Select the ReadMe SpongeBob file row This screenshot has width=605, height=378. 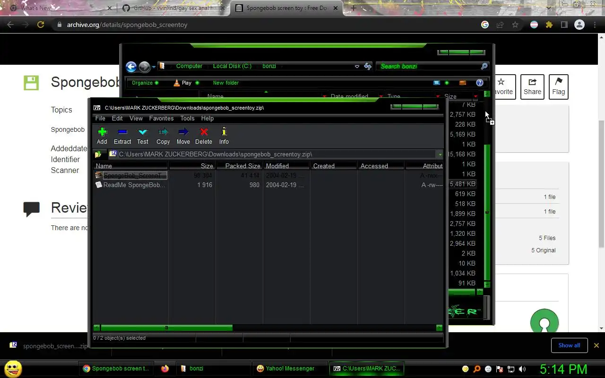click(x=268, y=185)
